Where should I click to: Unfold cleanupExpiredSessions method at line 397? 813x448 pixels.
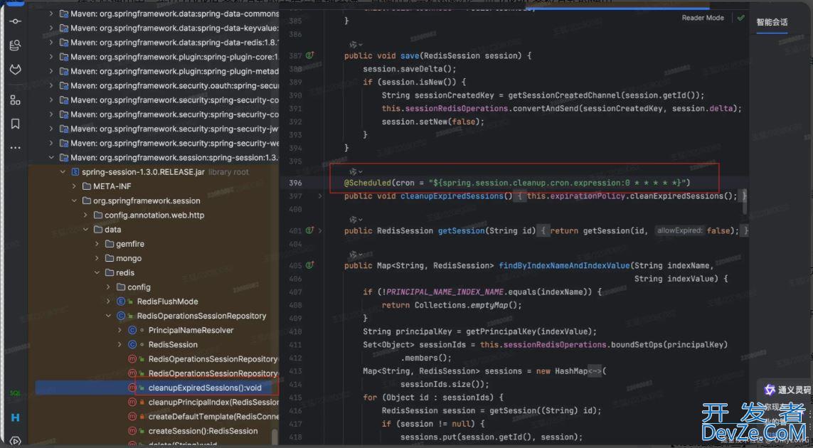320,196
